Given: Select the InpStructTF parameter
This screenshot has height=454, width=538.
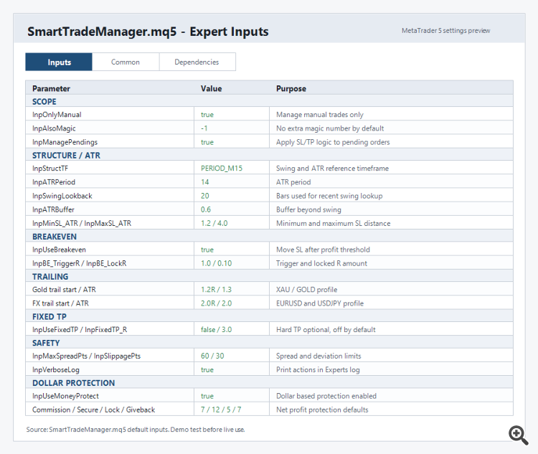Looking at the screenshot, I should [50, 169].
